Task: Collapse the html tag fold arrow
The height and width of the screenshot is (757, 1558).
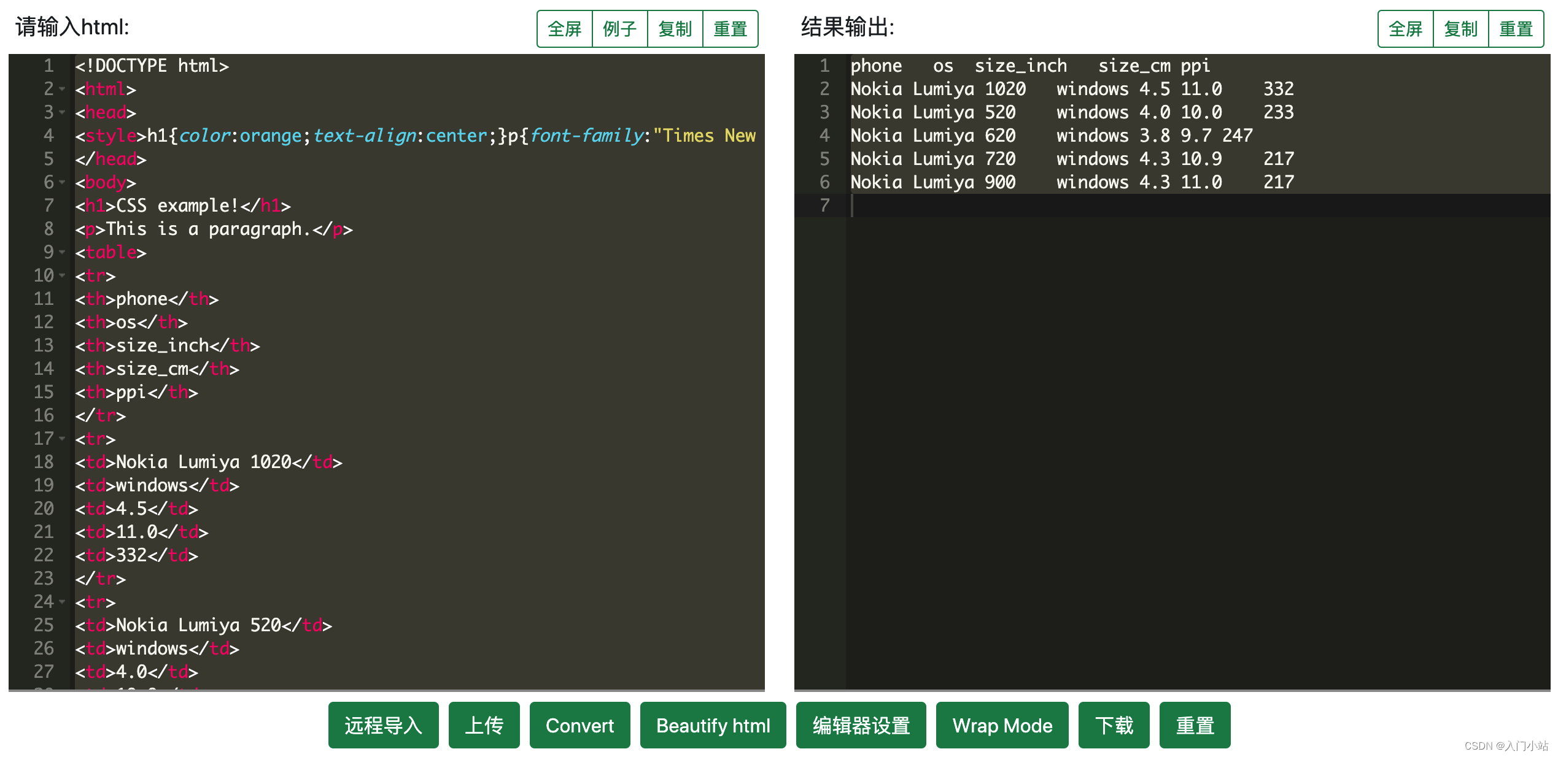Action: click(x=62, y=89)
